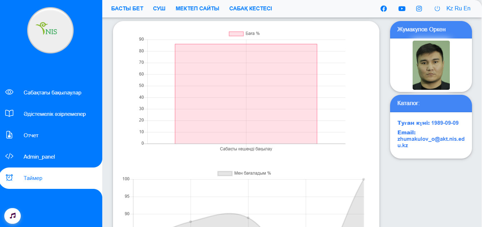Click the NIS logo in sidebar

(x=50, y=30)
